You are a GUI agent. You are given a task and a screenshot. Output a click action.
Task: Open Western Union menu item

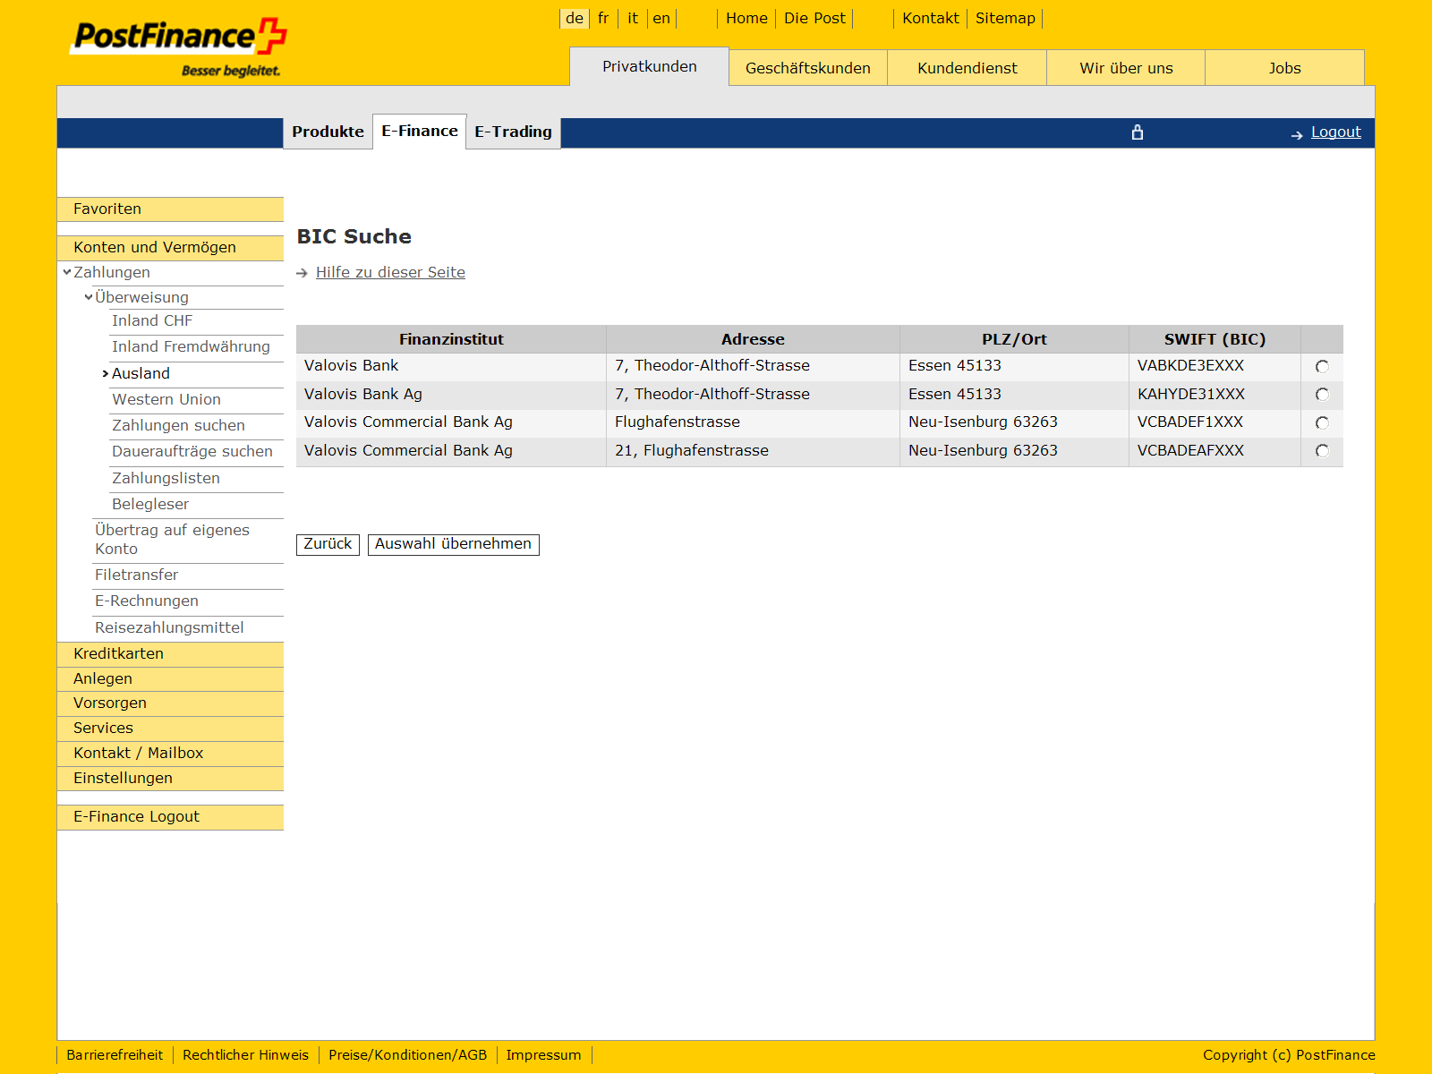tap(166, 399)
